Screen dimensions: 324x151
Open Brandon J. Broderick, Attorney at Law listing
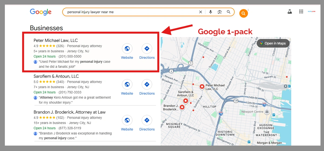tap(70, 112)
